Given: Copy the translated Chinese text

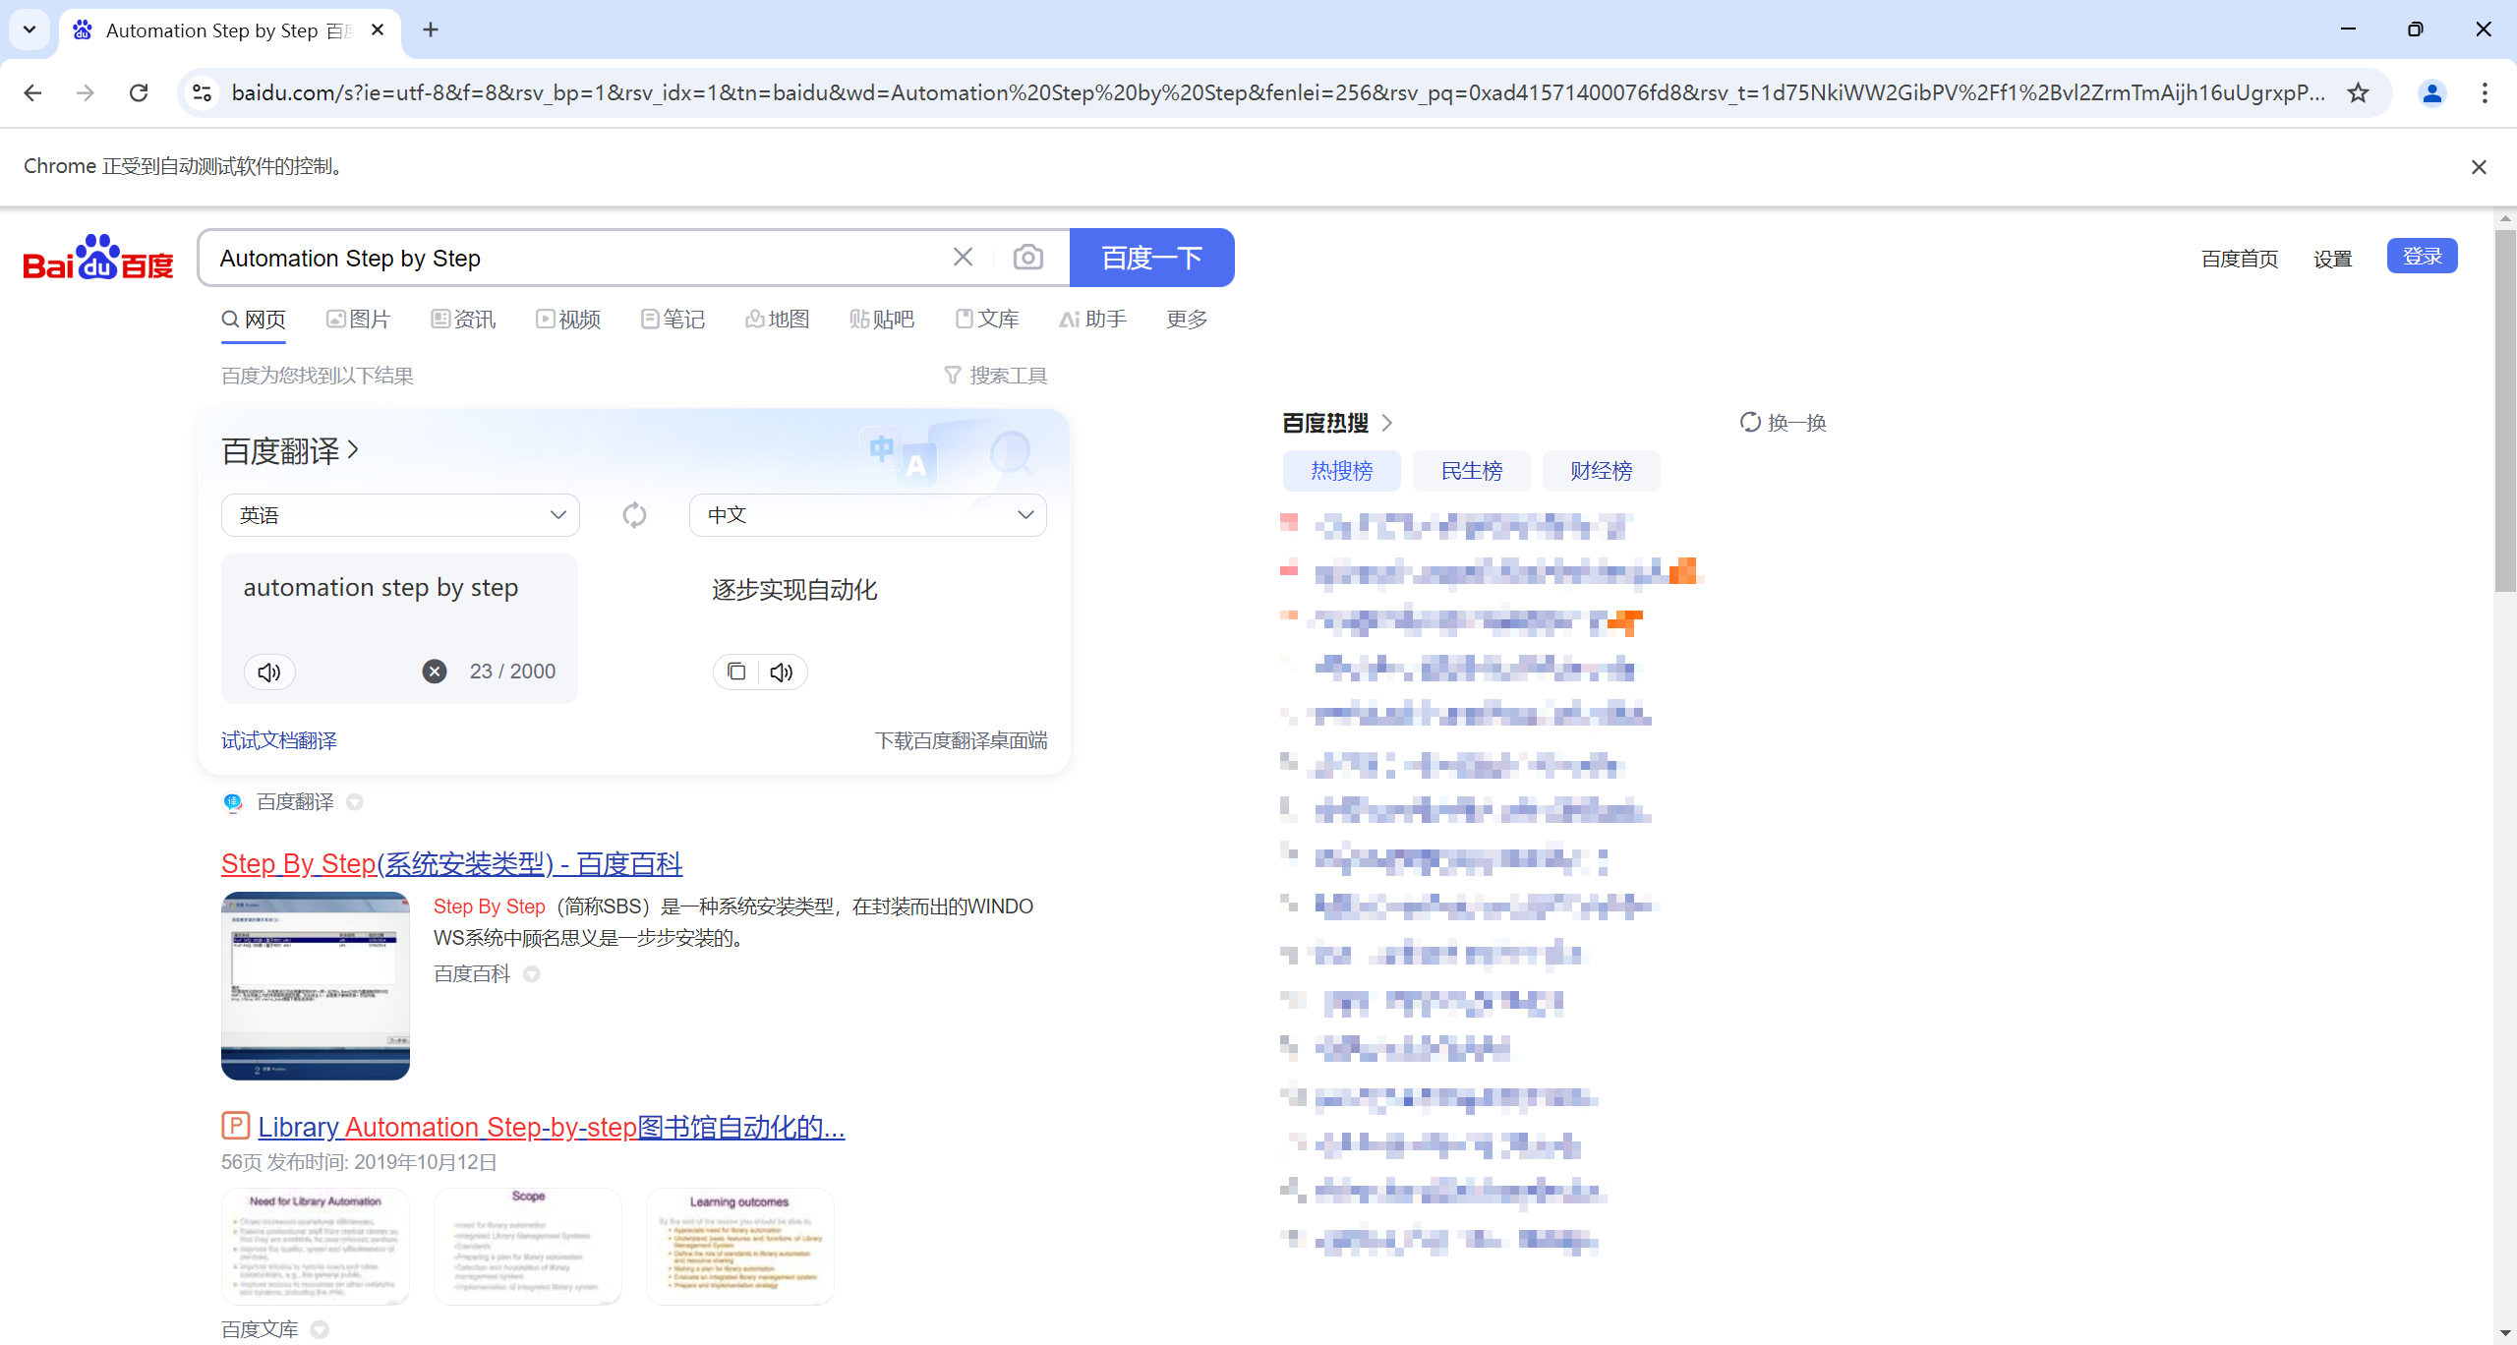Looking at the screenshot, I should click(x=736, y=672).
